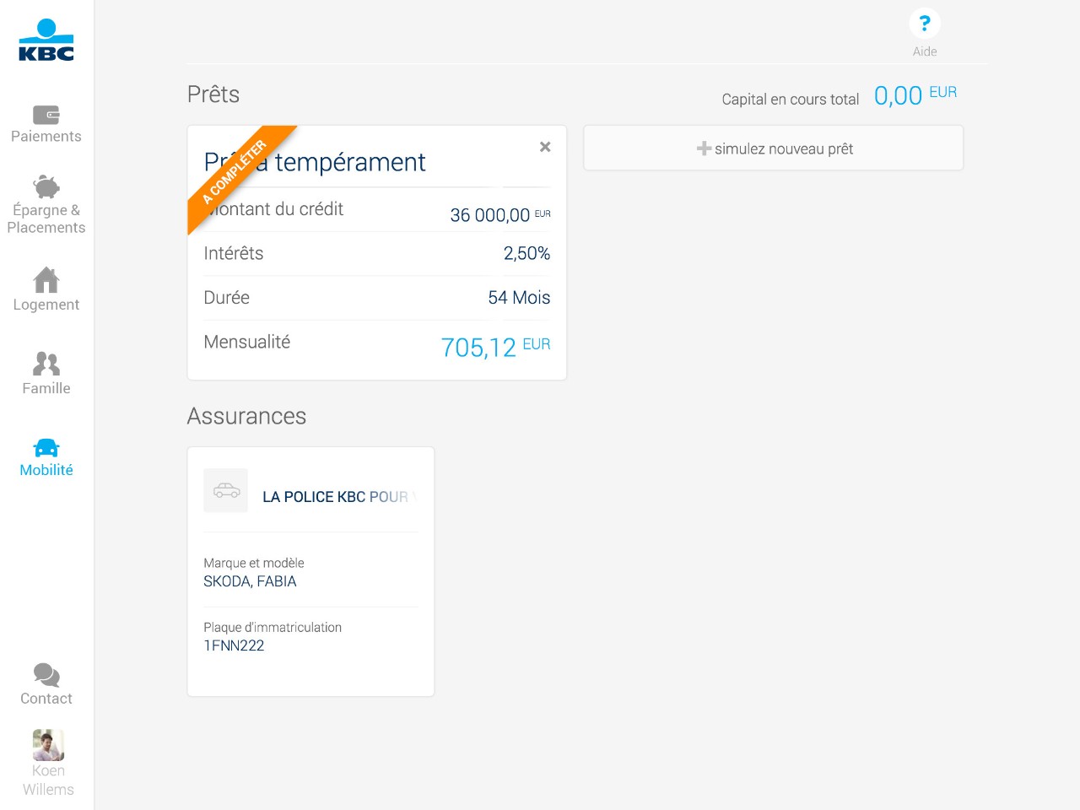Open Épargne & Placements piggy bank
The image size is (1080, 810).
coord(46,186)
